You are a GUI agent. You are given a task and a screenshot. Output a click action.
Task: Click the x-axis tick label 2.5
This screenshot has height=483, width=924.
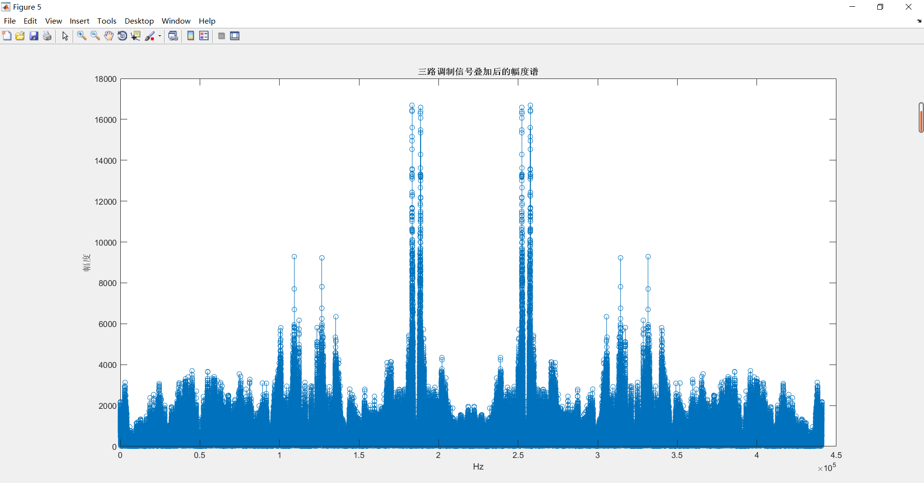pos(518,455)
